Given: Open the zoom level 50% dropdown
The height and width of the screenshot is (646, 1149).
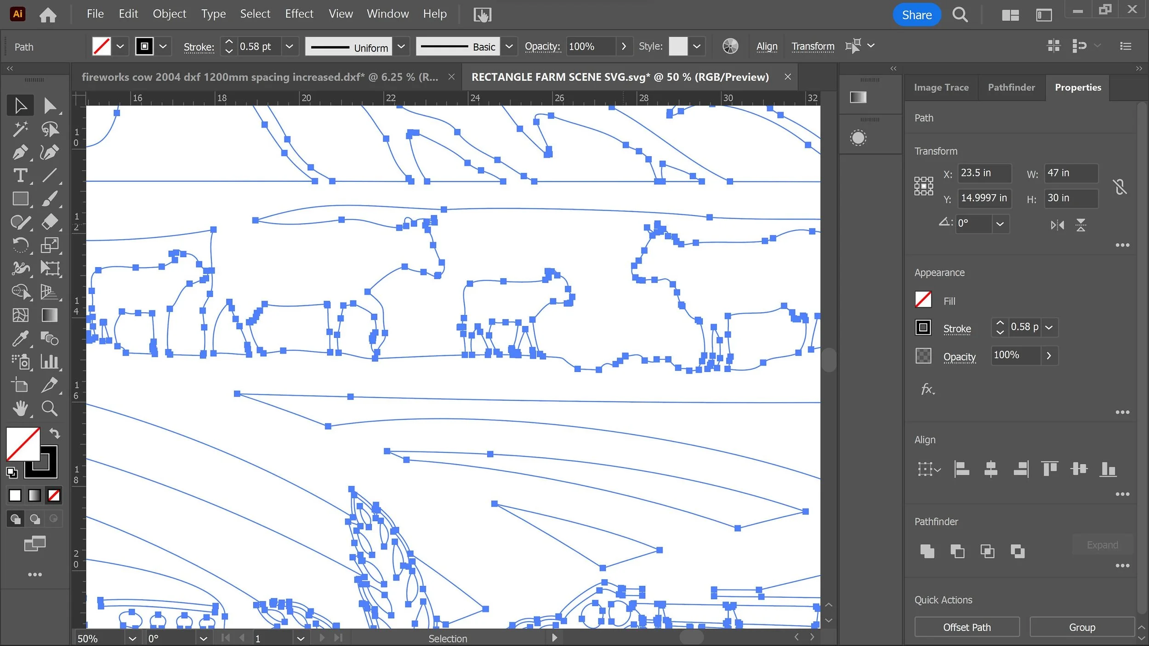Looking at the screenshot, I should pyautogui.click(x=132, y=639).
